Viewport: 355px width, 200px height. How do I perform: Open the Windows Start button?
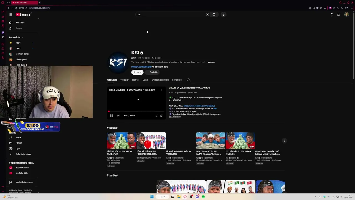point(152,197)
